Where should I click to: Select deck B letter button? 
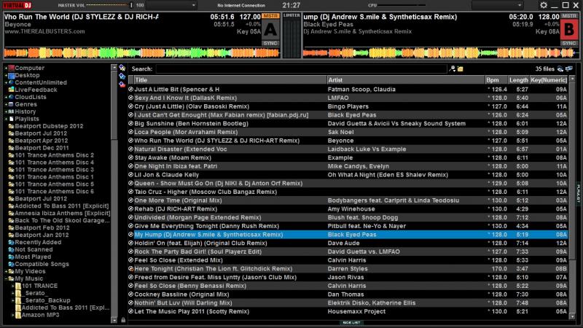(569, 29)
